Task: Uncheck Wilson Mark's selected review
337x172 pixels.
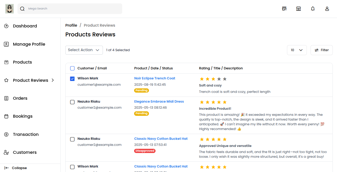Action: tap(72, 79)
